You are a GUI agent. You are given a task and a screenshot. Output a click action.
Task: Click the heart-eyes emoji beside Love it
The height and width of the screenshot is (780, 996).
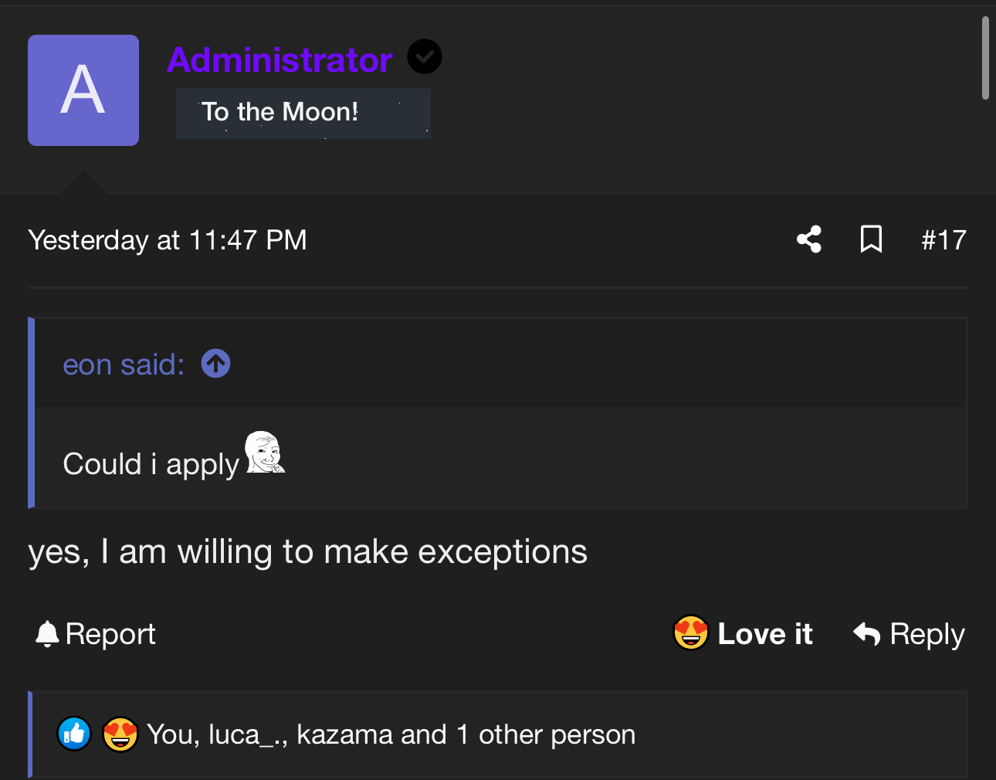[x=690, y=633]
